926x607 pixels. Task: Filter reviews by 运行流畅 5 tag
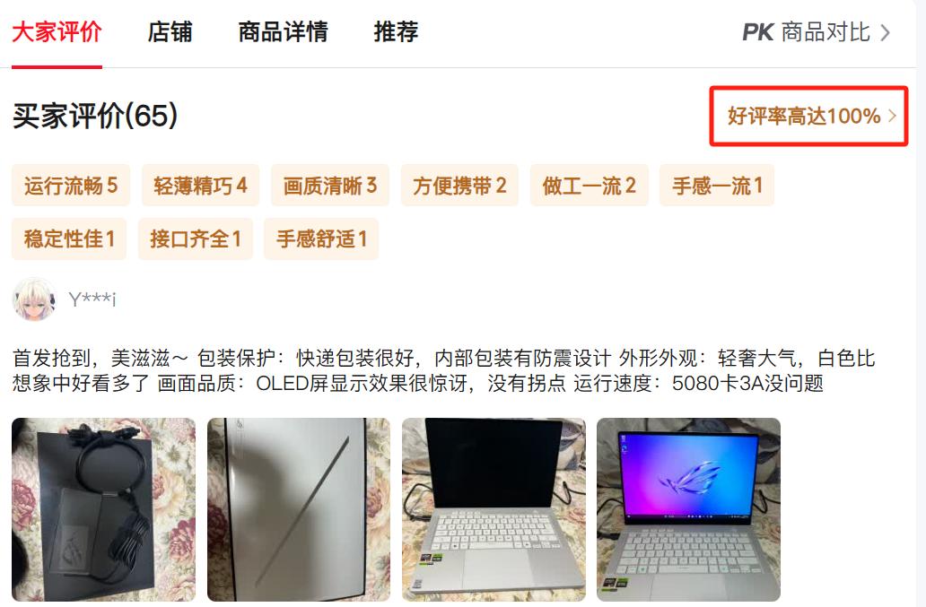click(x=71, y=186)
